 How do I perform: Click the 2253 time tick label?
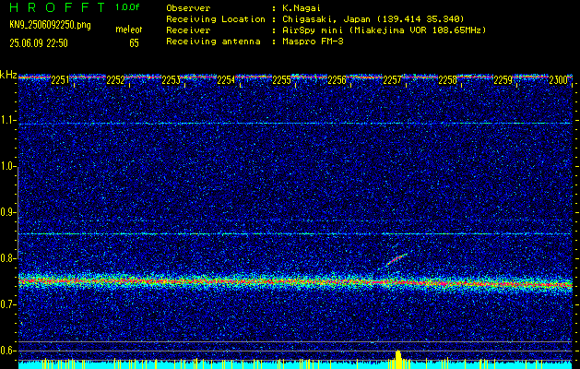(171, 80)
